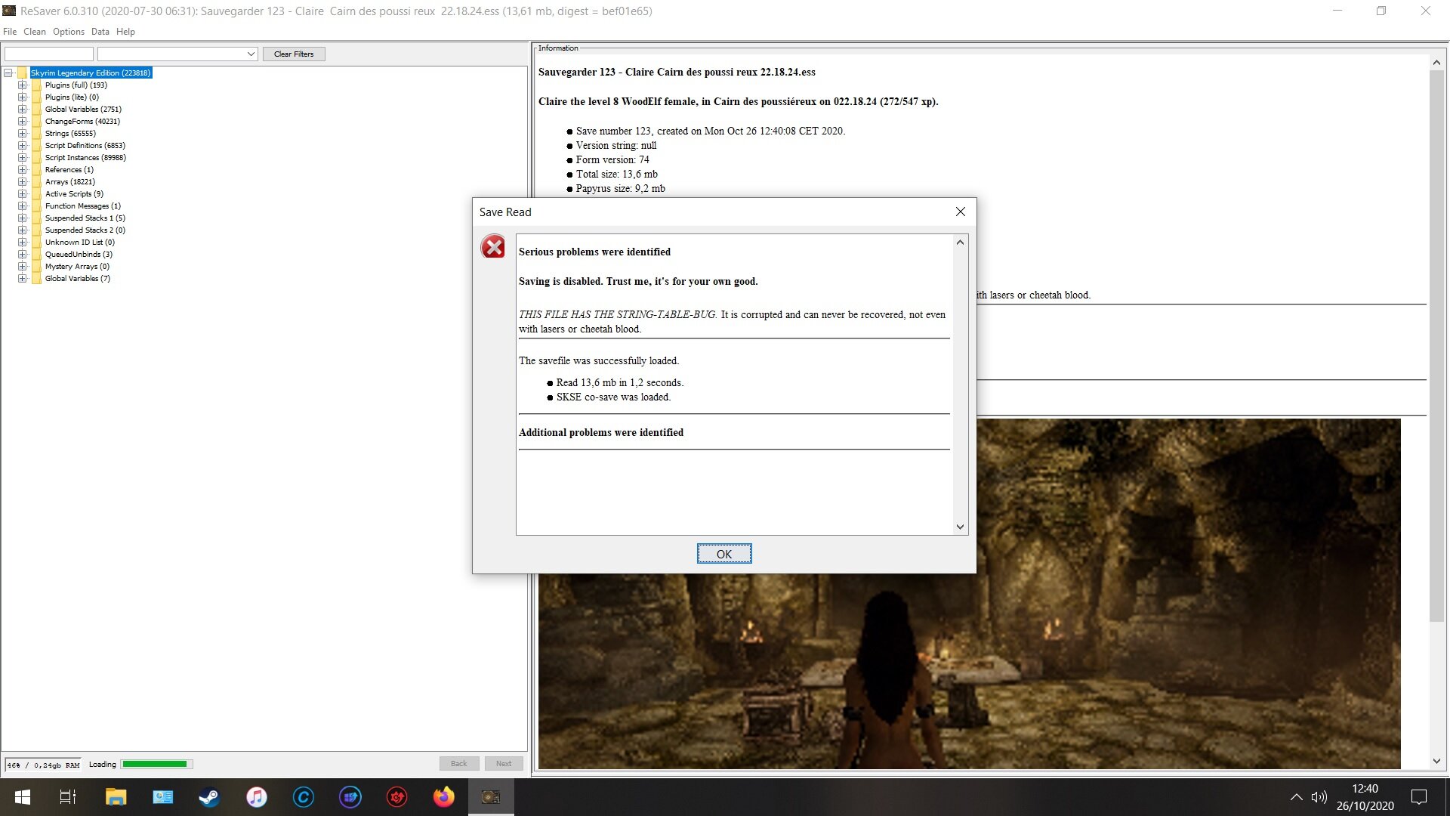
Task: Select the Strings folder icon
Action: [36, 134]
